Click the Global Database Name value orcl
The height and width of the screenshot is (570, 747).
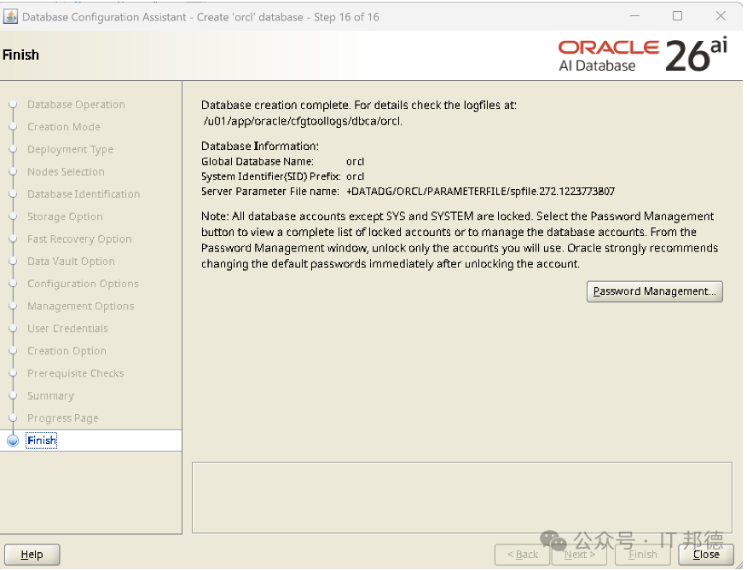[355, 161]
